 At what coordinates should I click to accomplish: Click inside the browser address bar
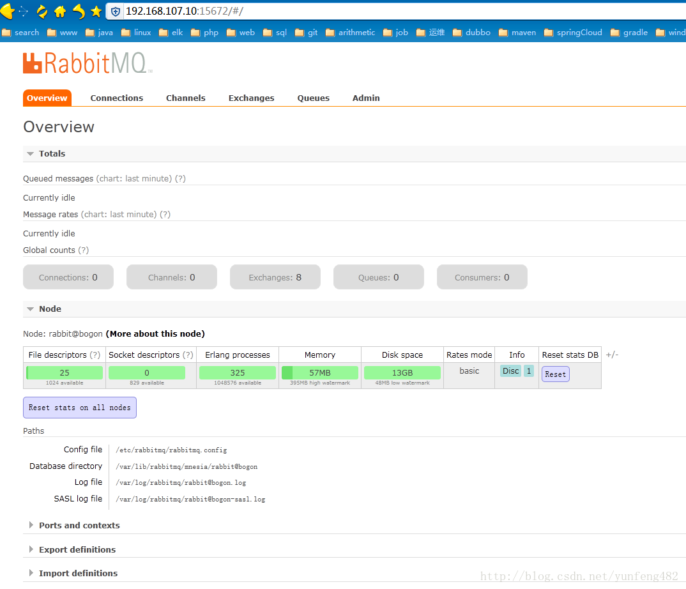point(255,11)
